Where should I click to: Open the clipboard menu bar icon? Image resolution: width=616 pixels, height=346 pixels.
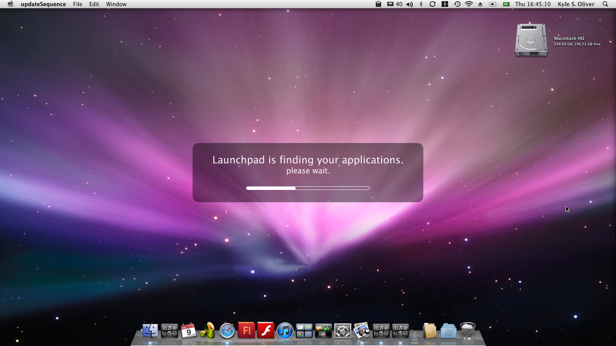(x=378, y=4)
